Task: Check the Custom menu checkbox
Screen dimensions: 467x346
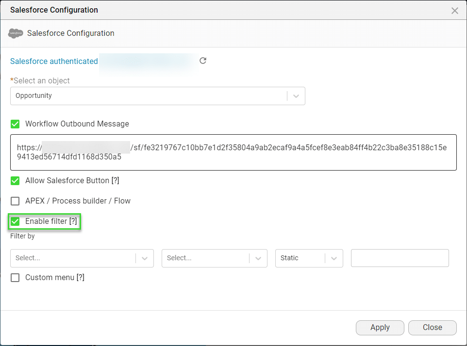Action: pos(15,277)
